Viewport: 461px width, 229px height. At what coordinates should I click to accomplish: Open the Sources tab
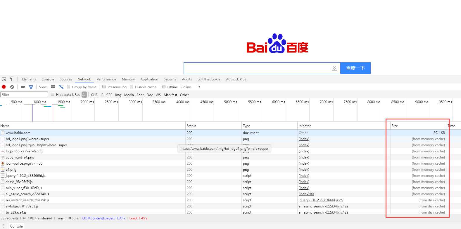(66, 79)
